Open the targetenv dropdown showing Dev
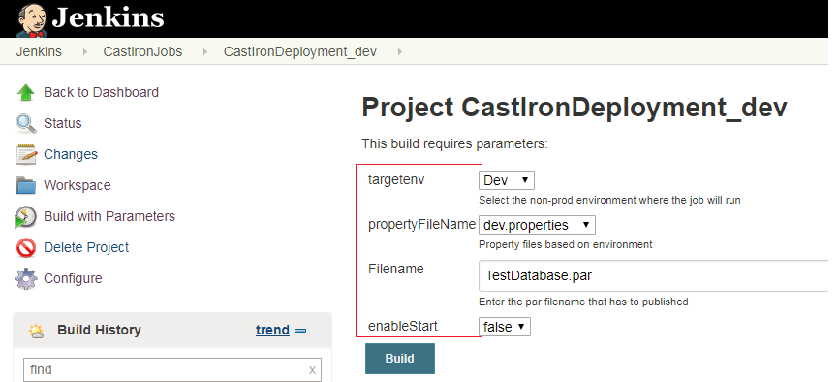Screen dimensions: 839x382 point(506,180)
